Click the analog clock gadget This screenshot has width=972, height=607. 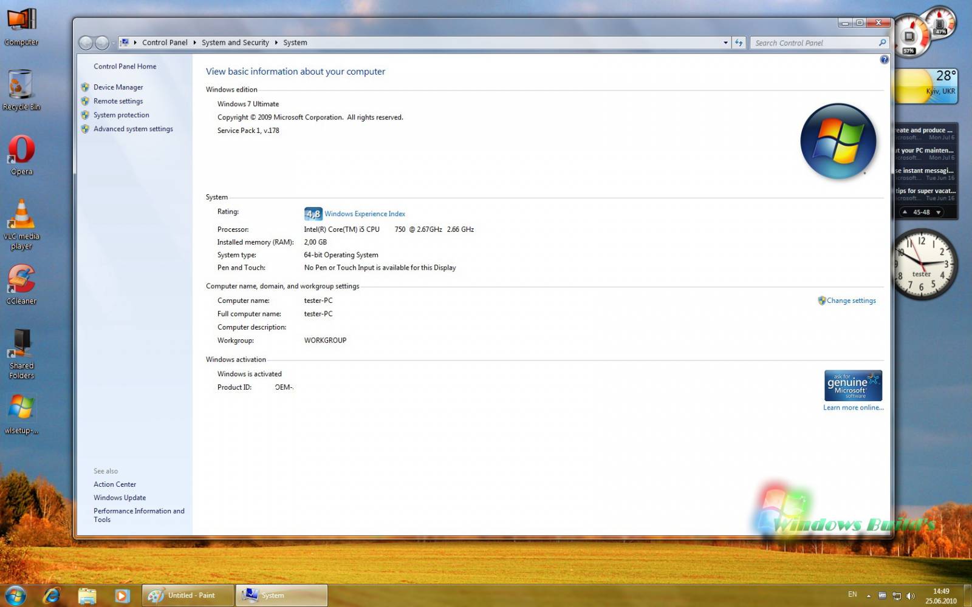tap(923, 265)
